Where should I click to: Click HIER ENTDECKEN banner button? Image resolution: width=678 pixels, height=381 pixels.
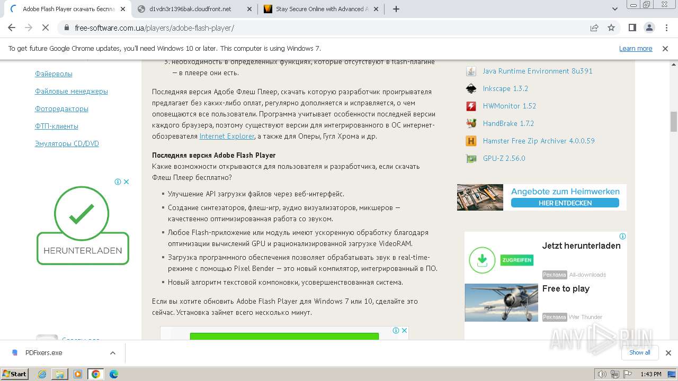[x=565, y=203]
